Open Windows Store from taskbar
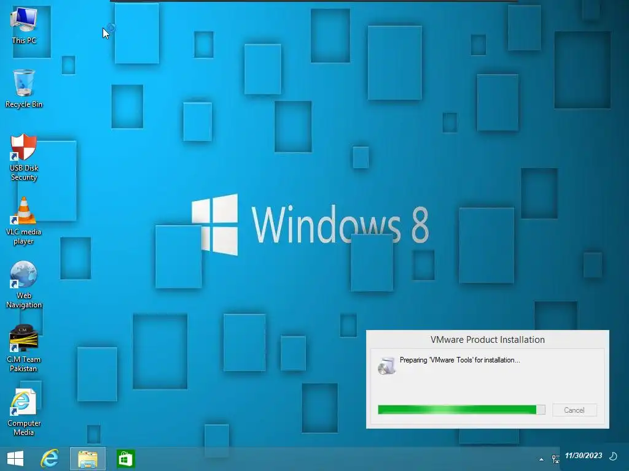The image size is (629, 471). tap(125, 459)
